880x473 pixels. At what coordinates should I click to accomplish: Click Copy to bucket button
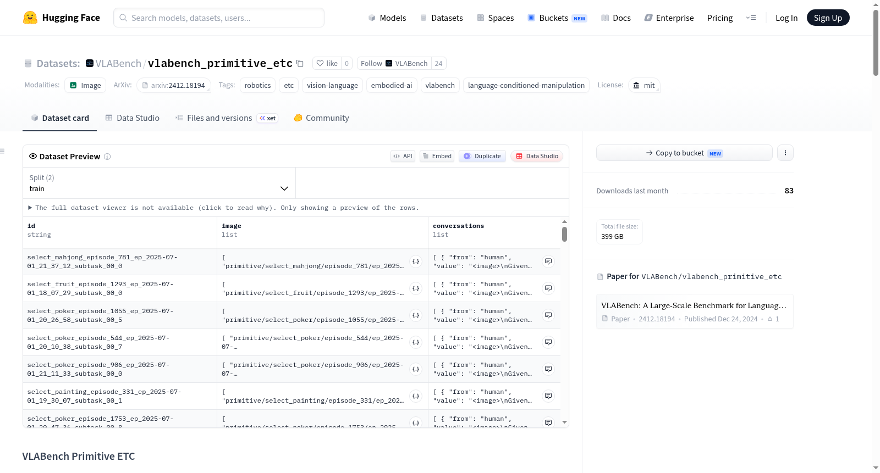tap(684, 153)
